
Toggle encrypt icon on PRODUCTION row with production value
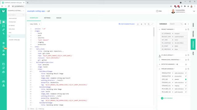pos(186,76)
